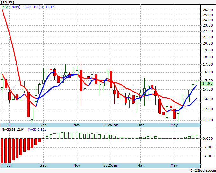
Task: Click the MA(9) legend label
Action: [x=16, y=7]
